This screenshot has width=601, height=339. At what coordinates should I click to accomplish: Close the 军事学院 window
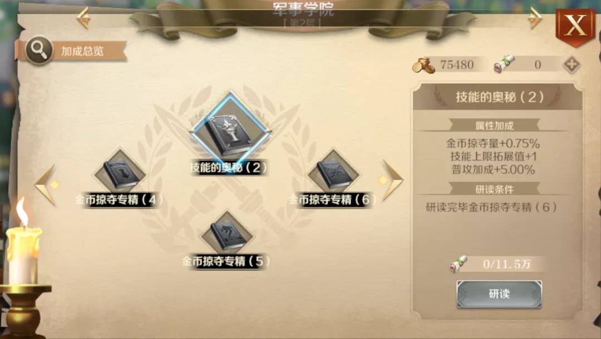tap(576, 26)
